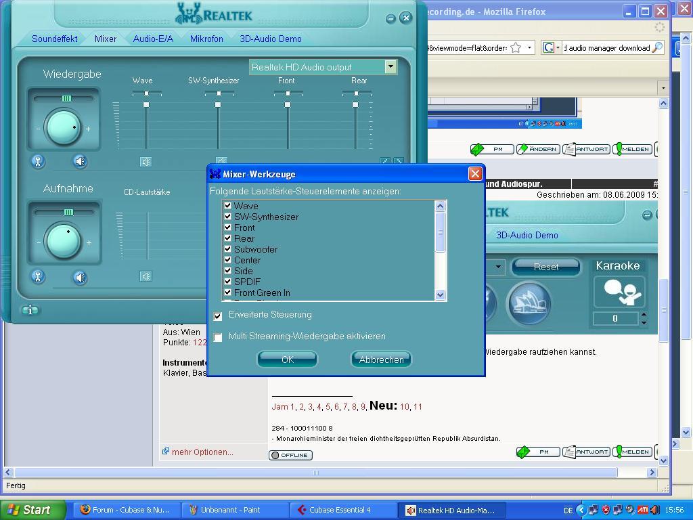Open the red security shield tray icon
Screen dimensions: 693x520
[606, 510]
